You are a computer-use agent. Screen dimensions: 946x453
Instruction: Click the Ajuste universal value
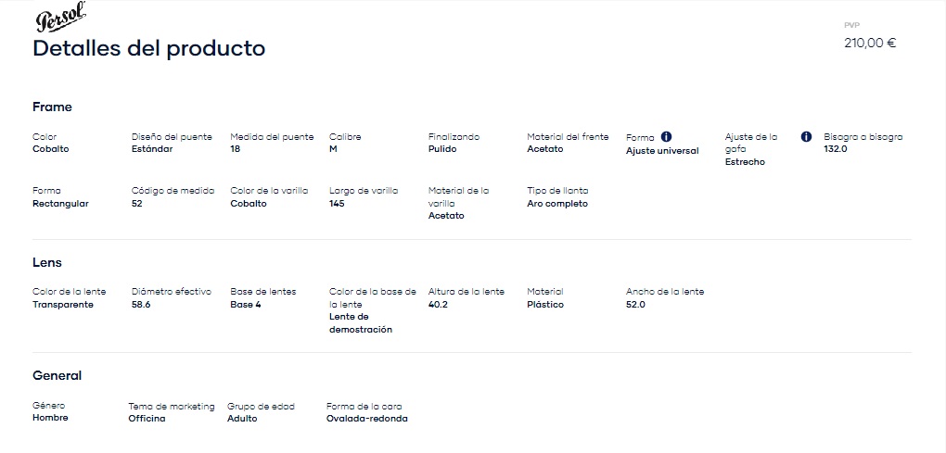(662, 151)
